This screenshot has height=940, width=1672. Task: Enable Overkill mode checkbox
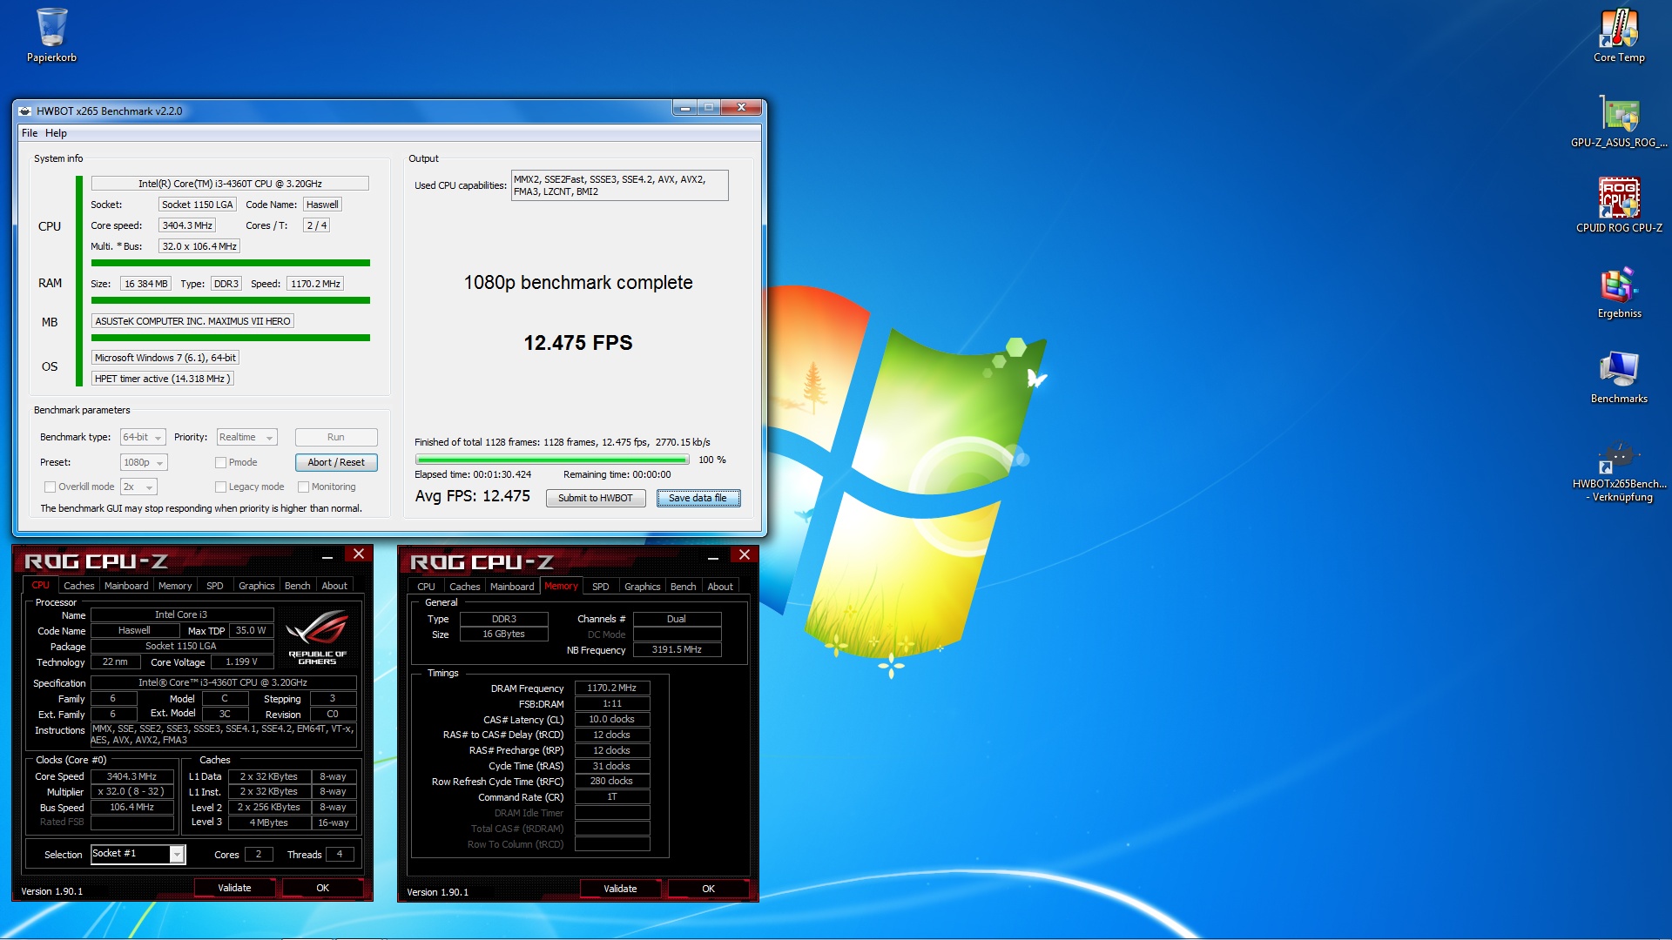coord(50,487)
